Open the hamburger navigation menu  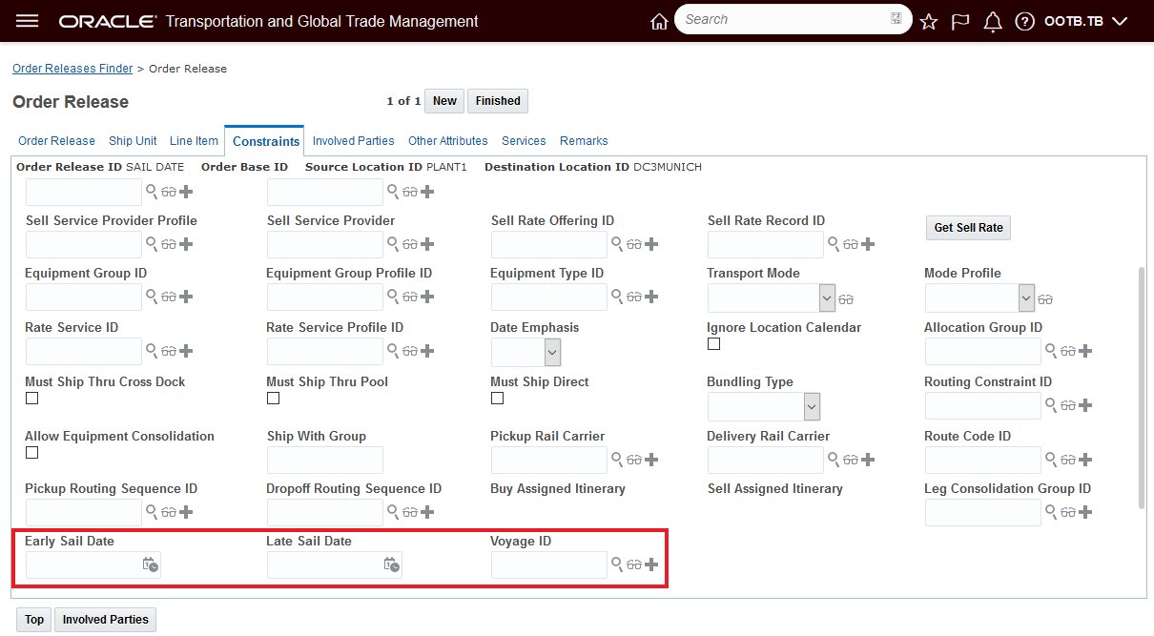coord(28,21)
